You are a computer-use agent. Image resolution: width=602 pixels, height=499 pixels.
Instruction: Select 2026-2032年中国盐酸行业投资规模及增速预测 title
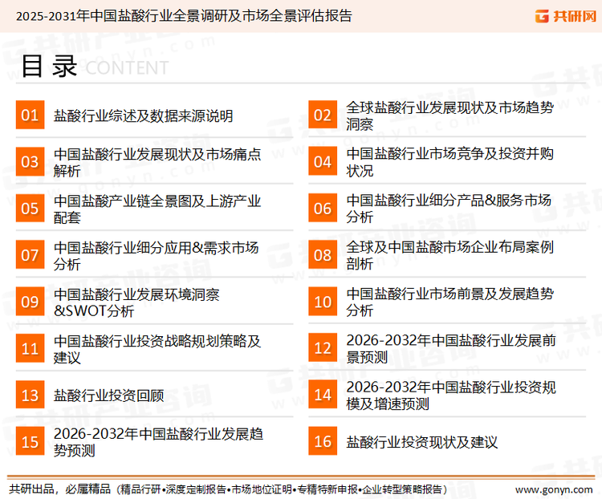click(x=451, y=396)
